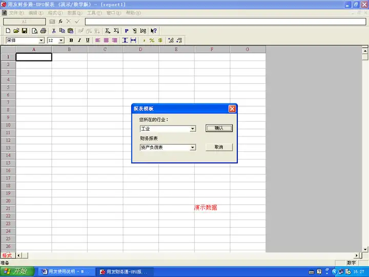Image resolution: width=369 pixels, height=277 pixels.
Task: Click the 确认 button in dialog
Action: click(219, 128)
